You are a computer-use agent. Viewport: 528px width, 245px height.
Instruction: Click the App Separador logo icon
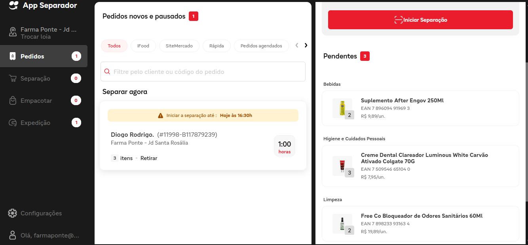(x=14, y=5)
